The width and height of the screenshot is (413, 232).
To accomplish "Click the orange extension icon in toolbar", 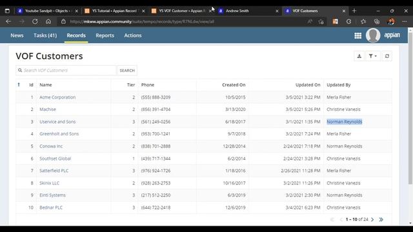I will [x=336, y=21].
